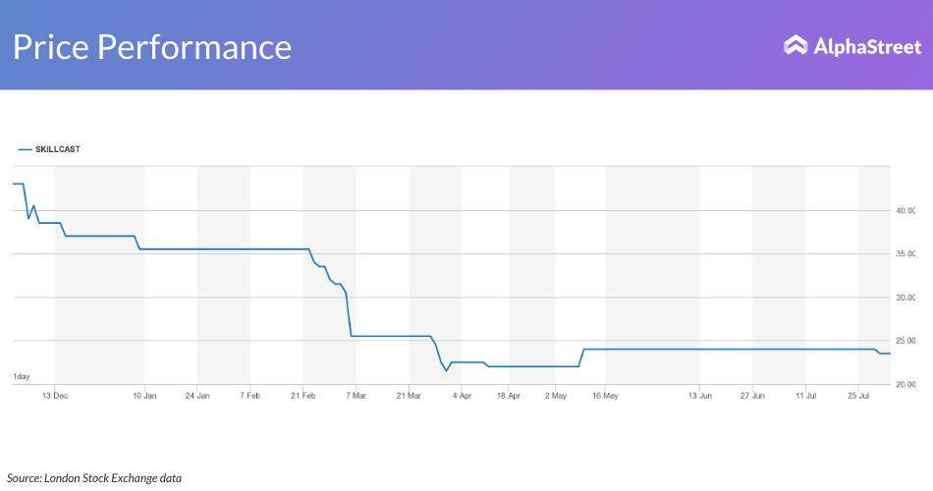Select the 10 Jan axis label

[144, 396]
